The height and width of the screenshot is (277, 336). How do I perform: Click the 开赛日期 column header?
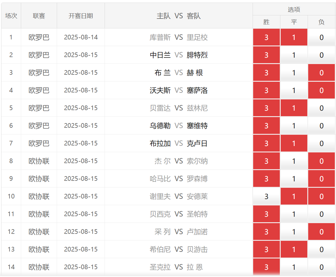click(x=81, y=16)
